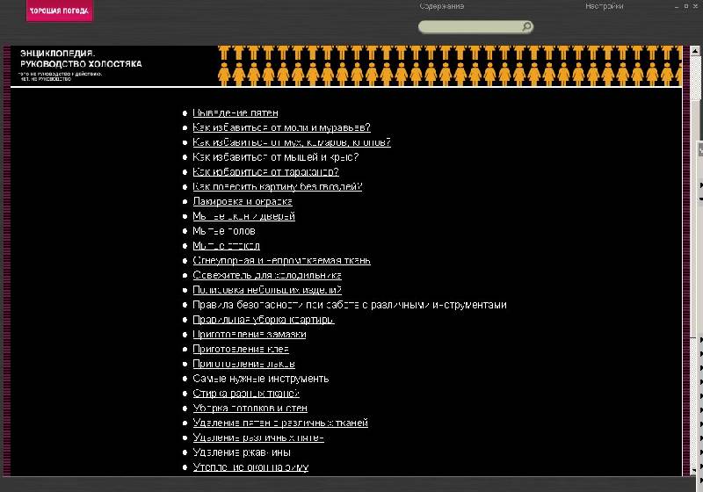Open 'Освежитель для холодильника' article
The height and width of the screenshot is (492, 703).
[x=267, y=275]
